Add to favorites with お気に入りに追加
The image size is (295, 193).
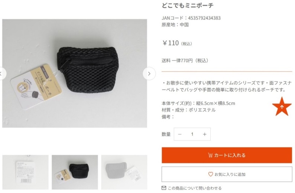pos(227,174)
